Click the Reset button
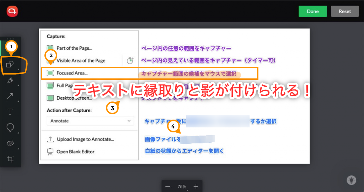This screenshot has height=192, width=364. [344, 11]
